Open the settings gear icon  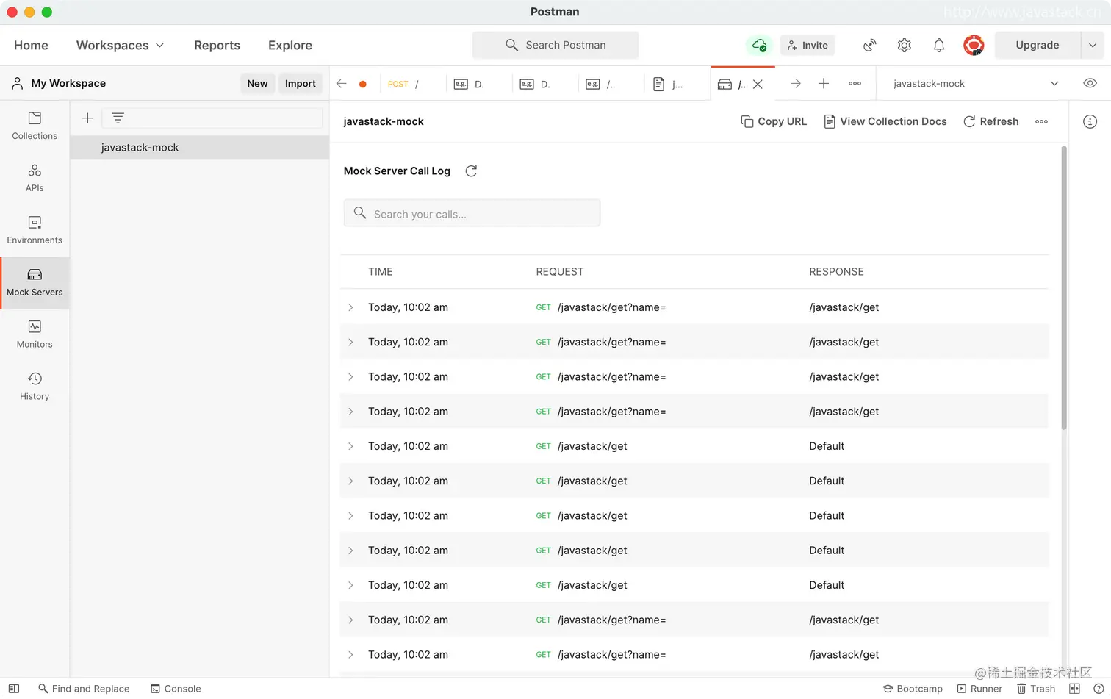905,45
